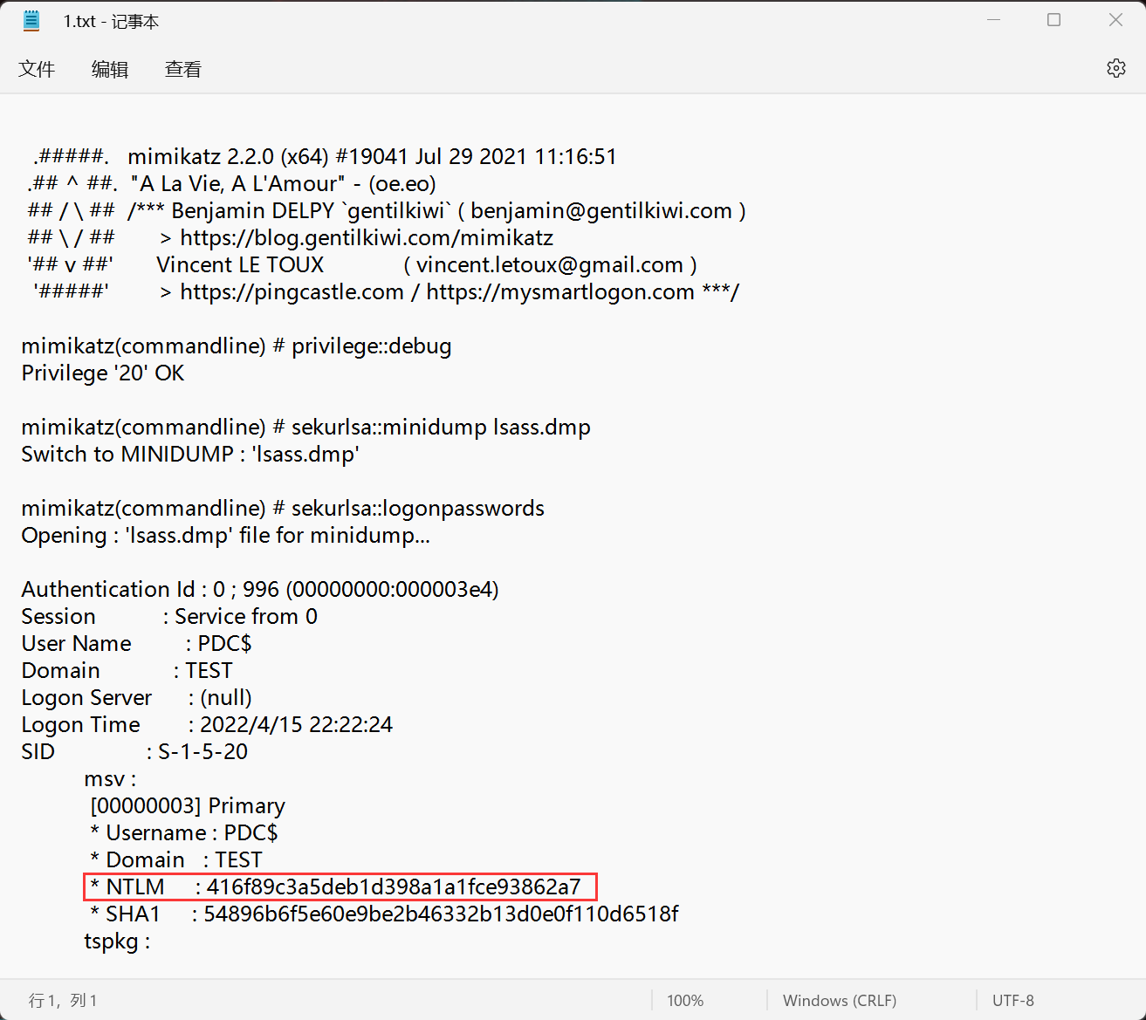
Task: Click the Session : Service from 0 line
Action: pyautogui.click(x=169, y=616)
